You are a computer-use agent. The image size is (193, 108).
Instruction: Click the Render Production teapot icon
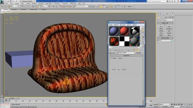pos(122,6)
